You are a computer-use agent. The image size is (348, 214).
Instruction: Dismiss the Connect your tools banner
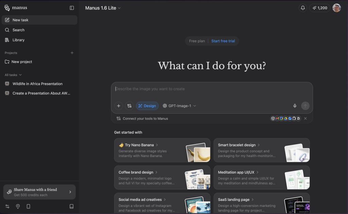(305, 118)
